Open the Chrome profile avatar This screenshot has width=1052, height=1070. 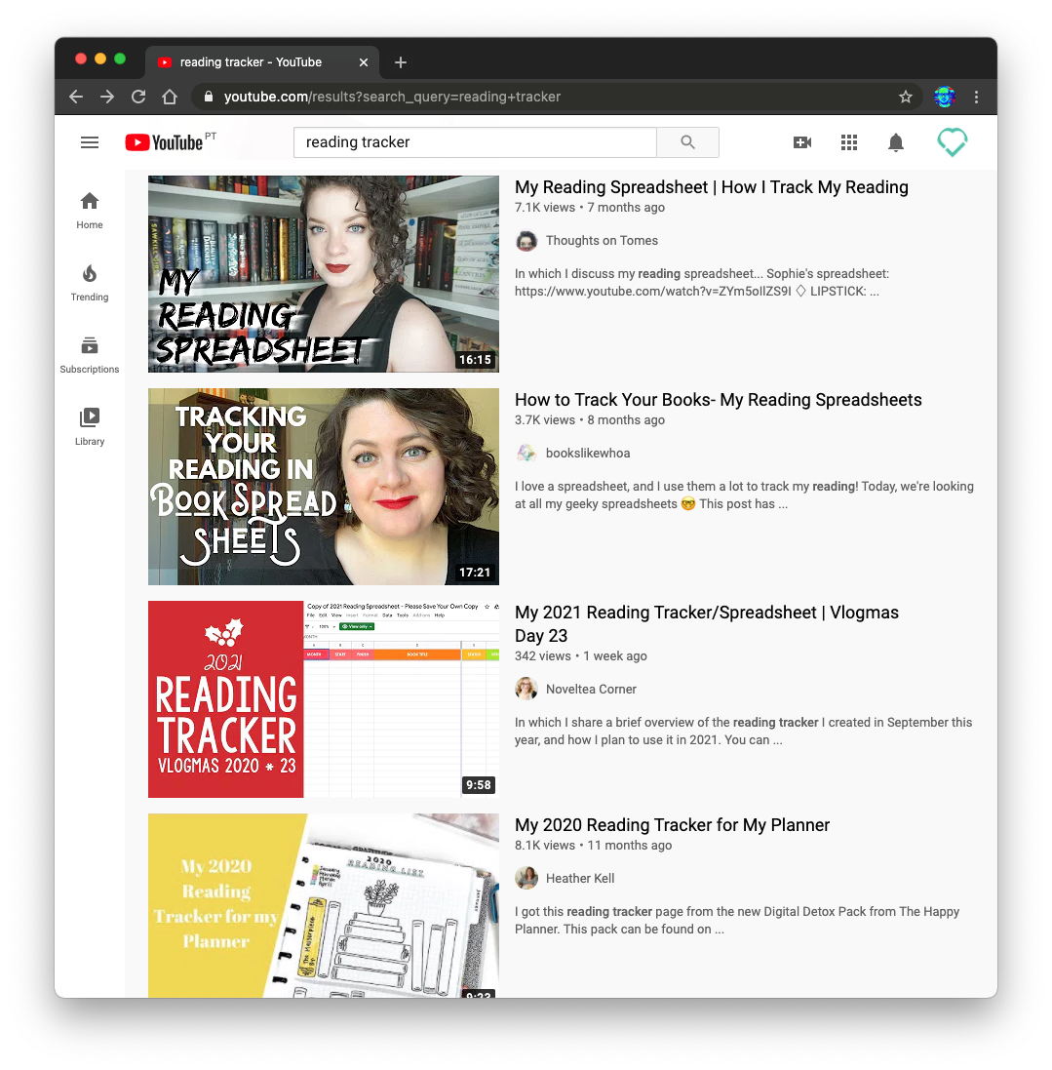[x=945, y=97]
